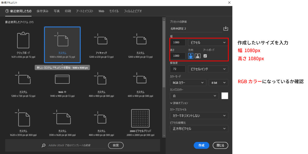Viewport: 308px width, 154px height.
Task: Click the 名称未設定 2 document name field
Action: point(196,28)
